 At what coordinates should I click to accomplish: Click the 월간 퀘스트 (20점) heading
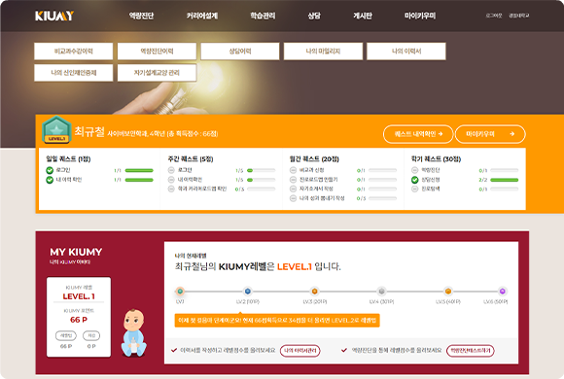314,159
